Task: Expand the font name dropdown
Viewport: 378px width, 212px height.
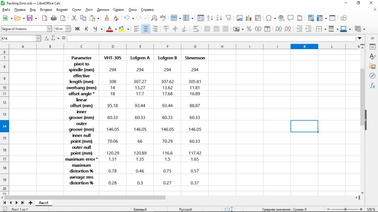Action: (49, 29)
